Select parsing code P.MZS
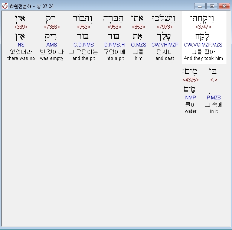232x230 pixels. 214,98
